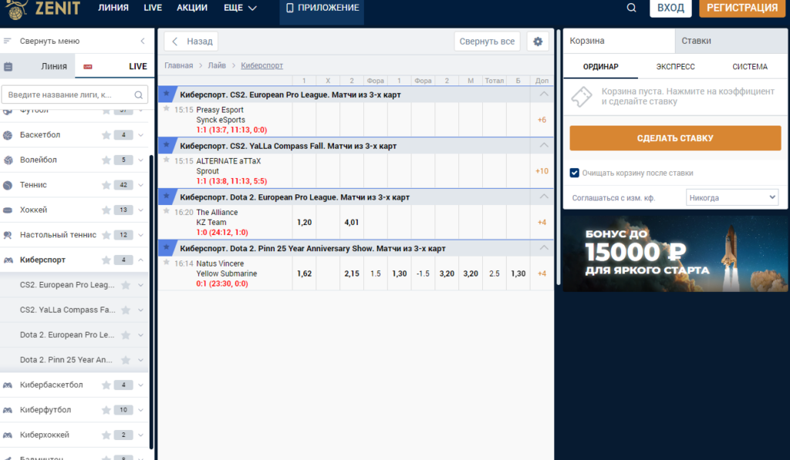Star the CS2. YaLLa Compass sidebar item

tap(126, 310)
